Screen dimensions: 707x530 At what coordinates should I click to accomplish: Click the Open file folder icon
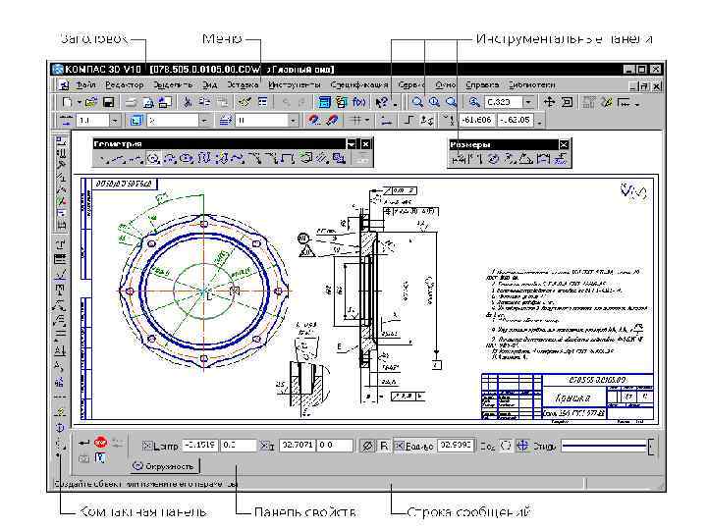(91, 102)
